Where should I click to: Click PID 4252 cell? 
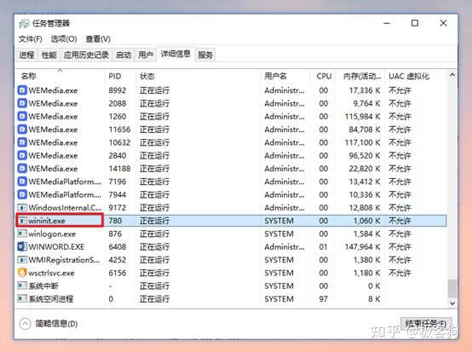117,260
